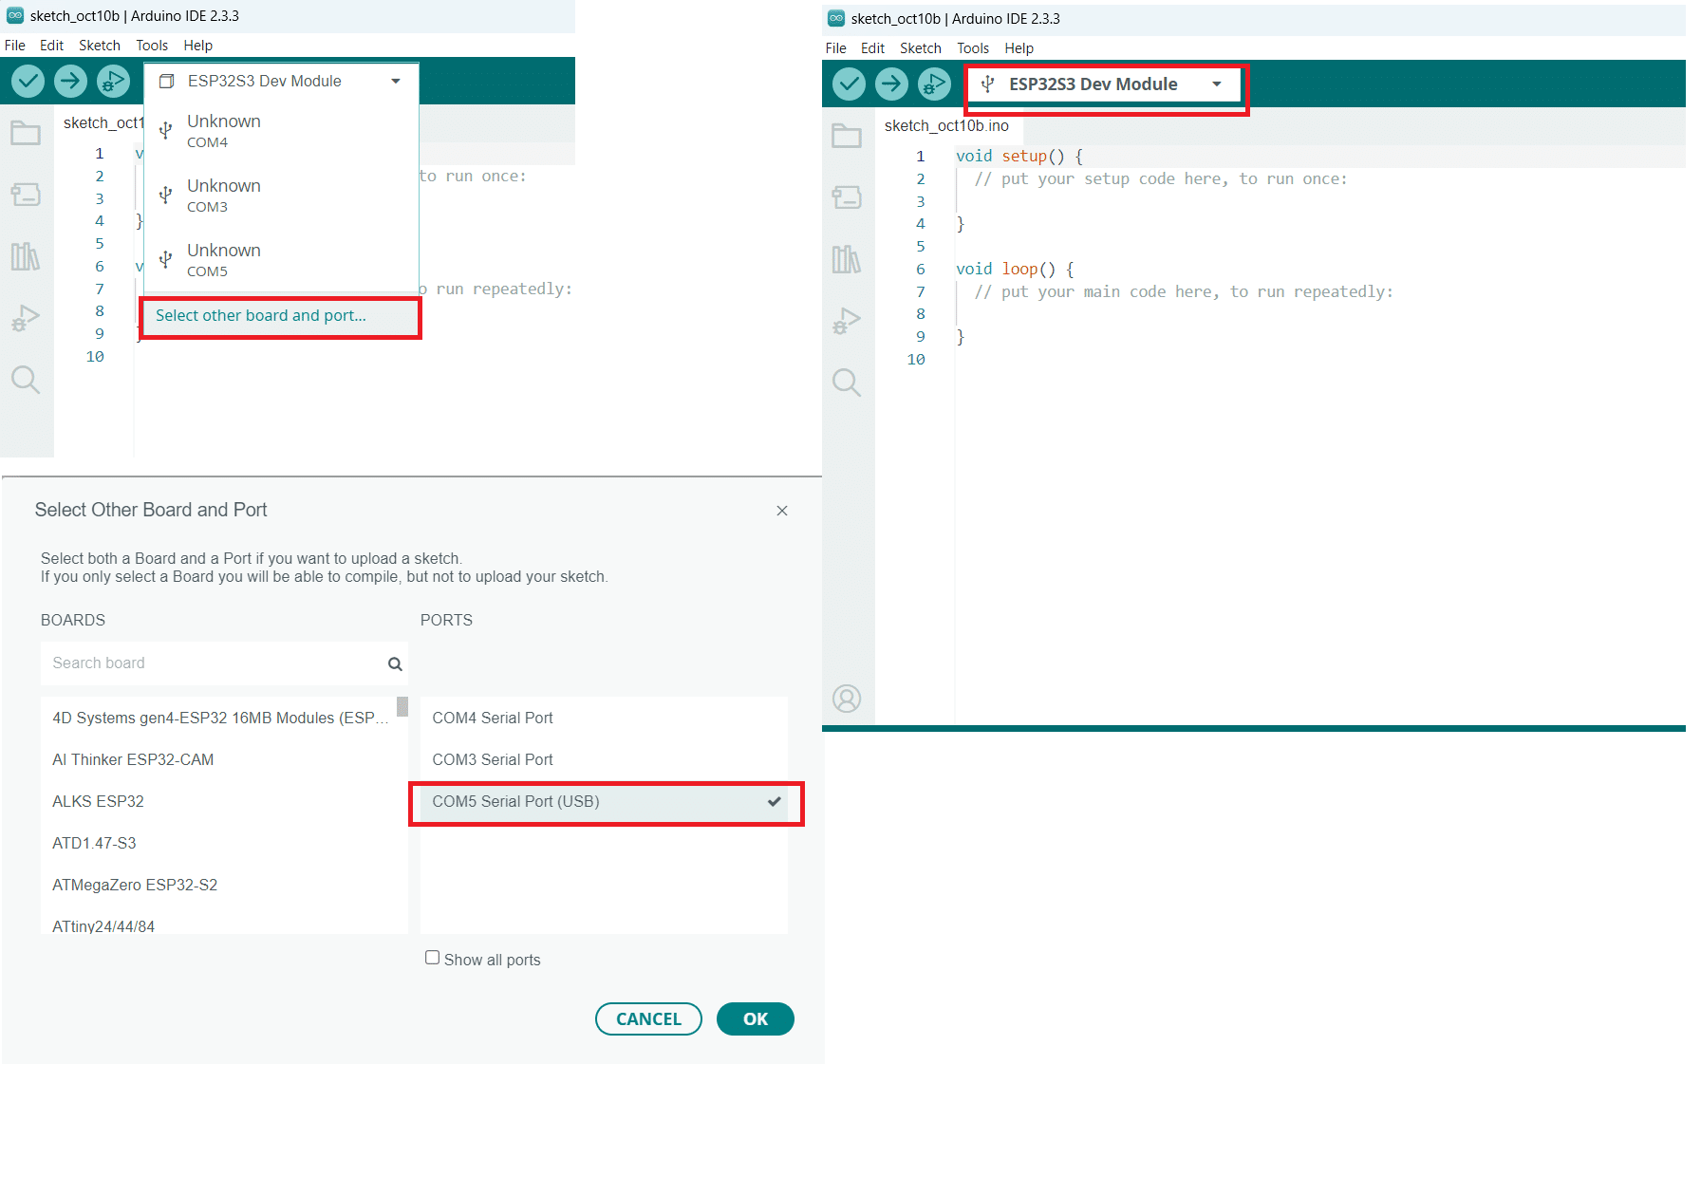Select ATD1.47-S3 board
This screenshot has width=1701, height=1195.
click(x=218, y=844)
